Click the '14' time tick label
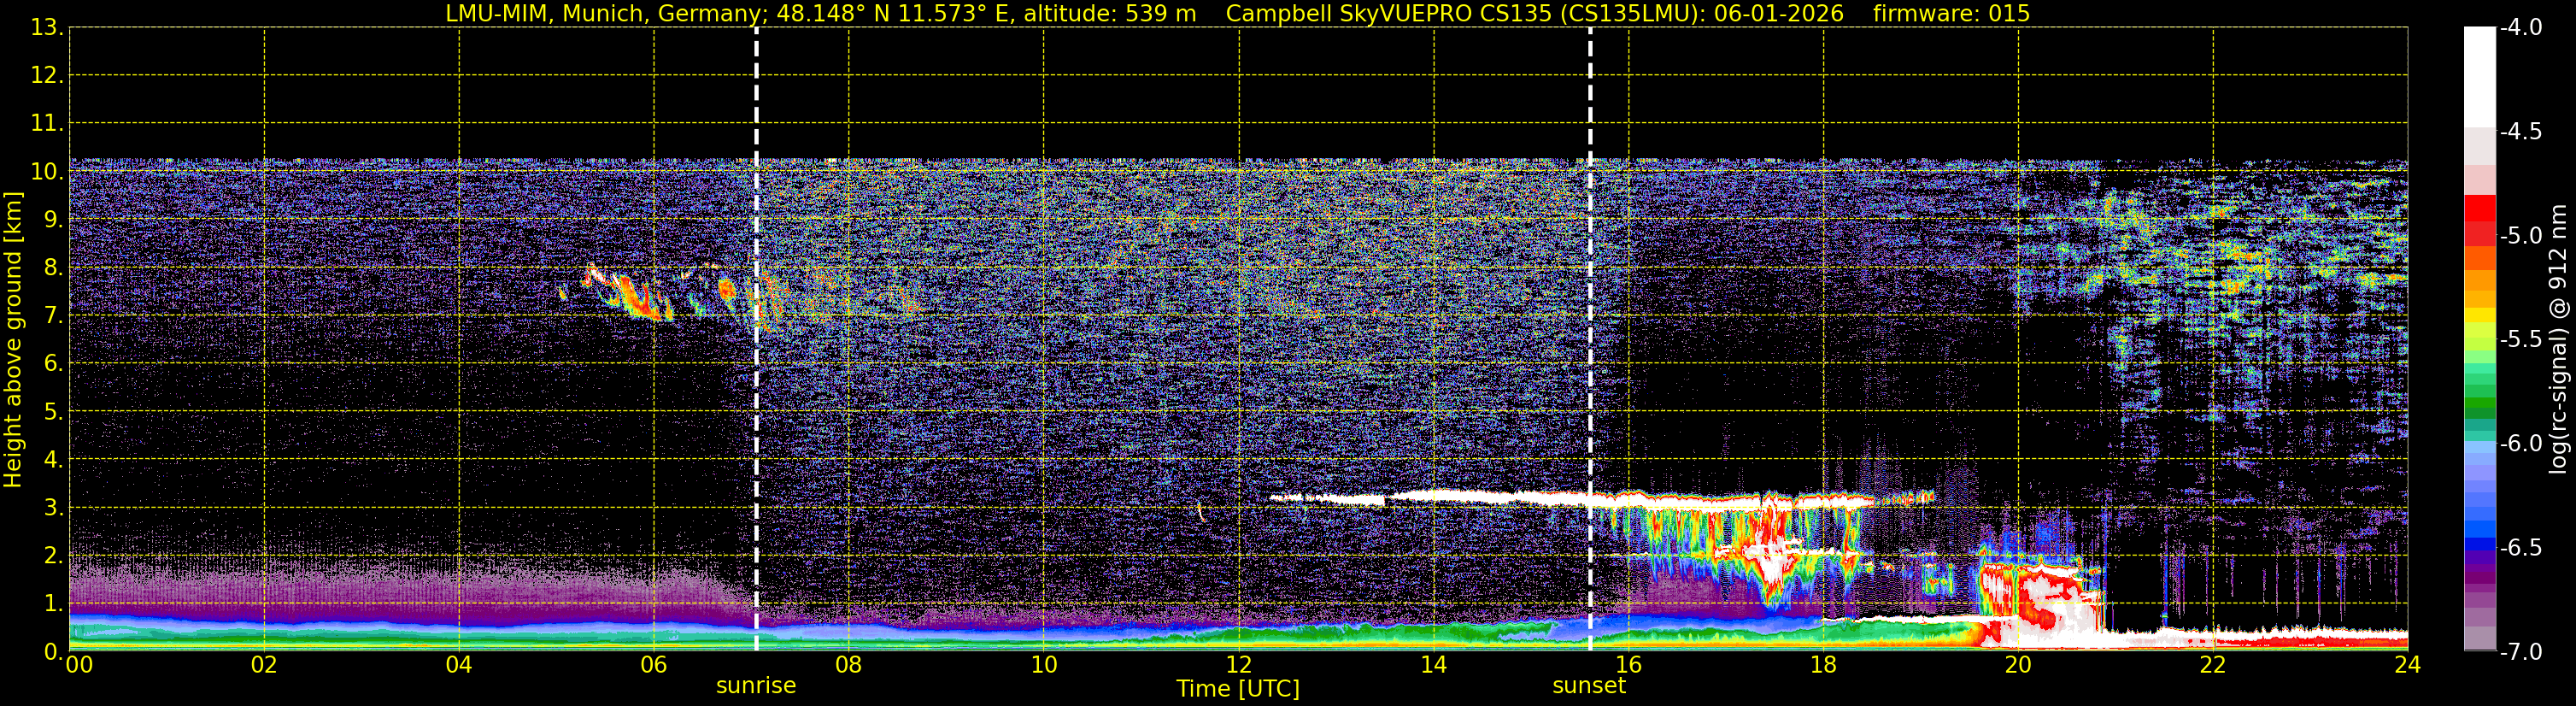 tap(1434, 665)
